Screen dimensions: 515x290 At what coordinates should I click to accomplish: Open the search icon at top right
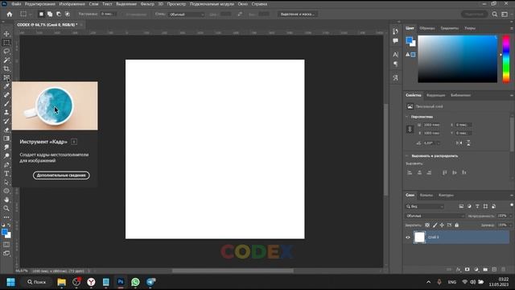[x=495, y=14]
